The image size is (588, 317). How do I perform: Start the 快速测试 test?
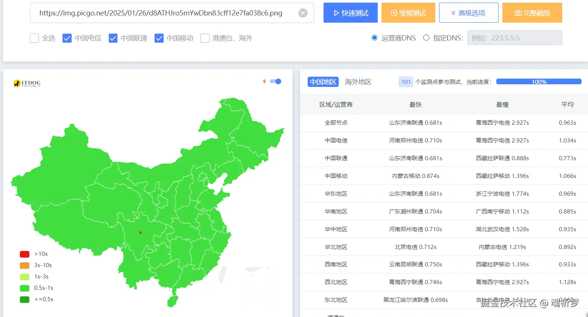[350, 13]
